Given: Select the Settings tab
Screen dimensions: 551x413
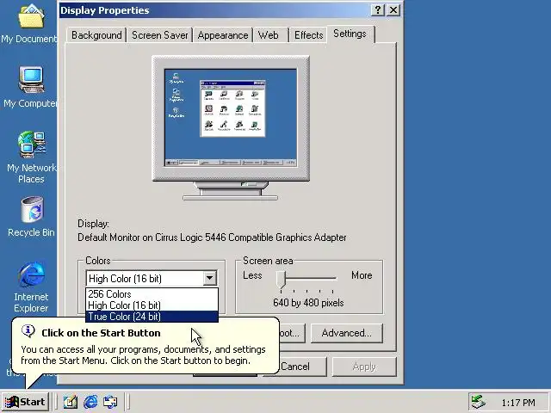Looking at the screenshot, I should pos(350,34).
